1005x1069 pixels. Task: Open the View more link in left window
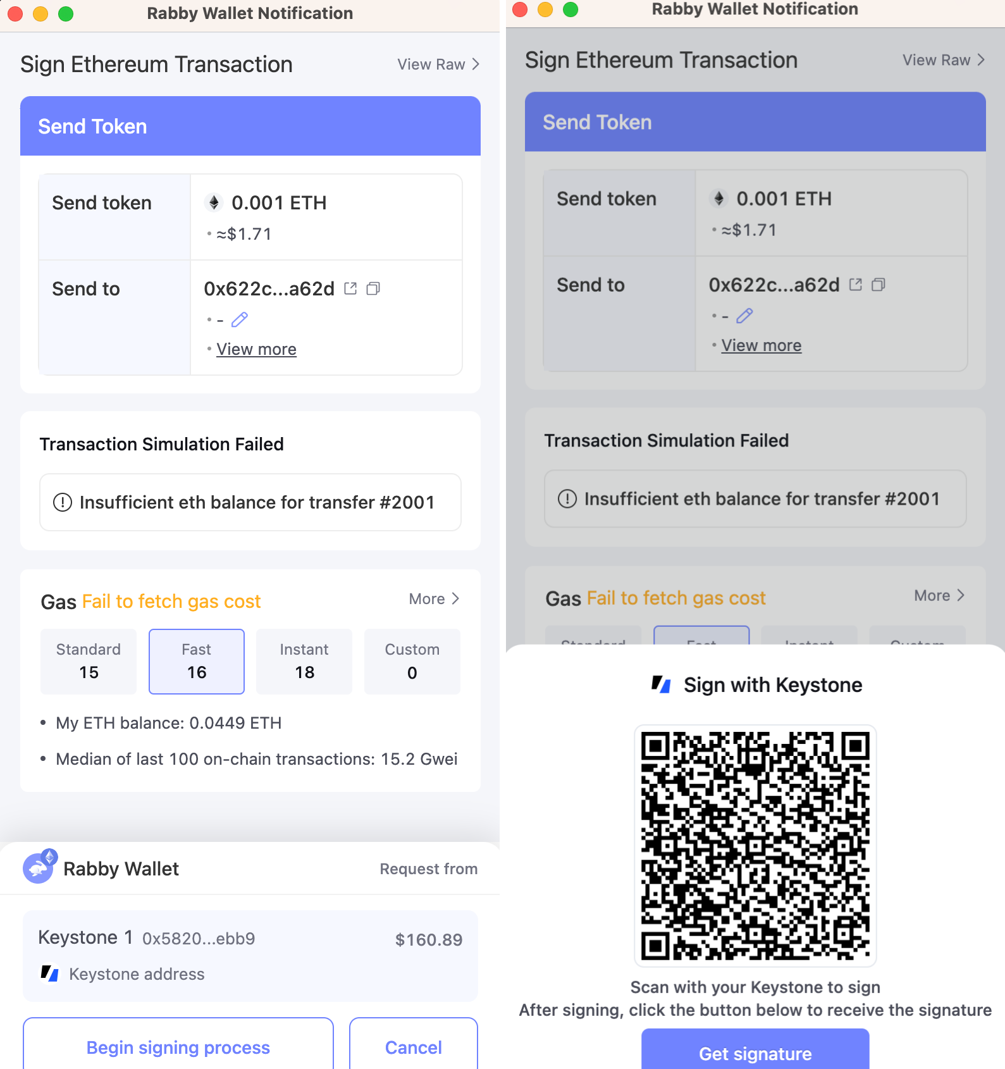pos(256,349)
